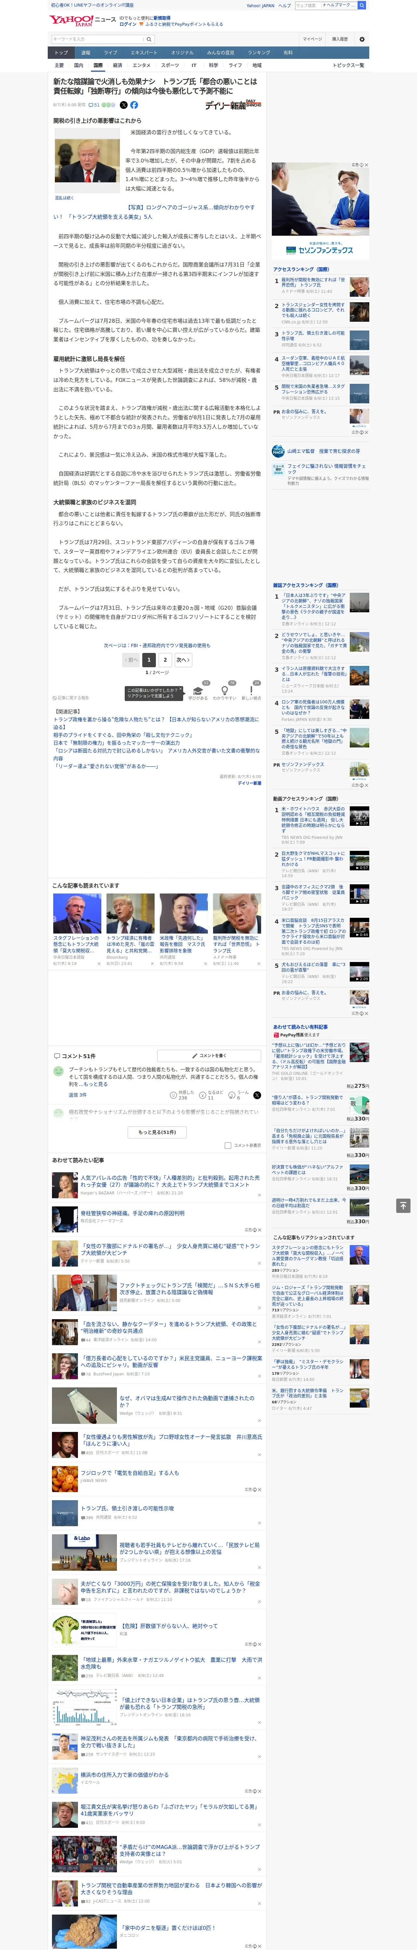Click the ヘルプ link at top
This screenshot has height=1950, width=417.
(284, 5)
